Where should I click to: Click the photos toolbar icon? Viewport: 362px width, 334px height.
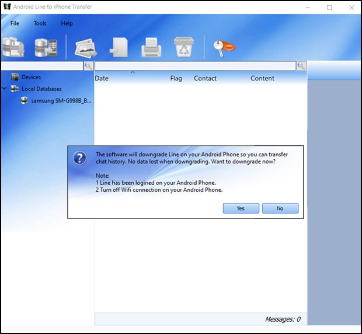click(85, 48)
